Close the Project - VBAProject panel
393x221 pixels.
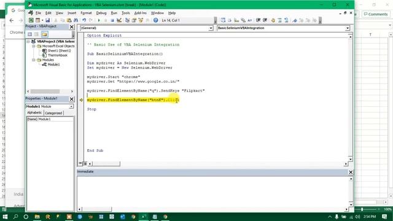coord(71,26)
